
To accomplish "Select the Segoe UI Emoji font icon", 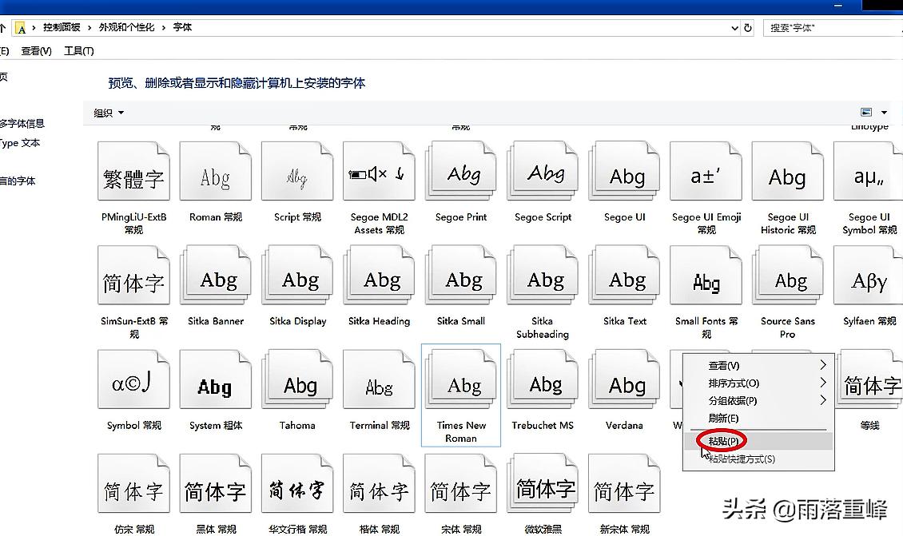I will point(706,171).
